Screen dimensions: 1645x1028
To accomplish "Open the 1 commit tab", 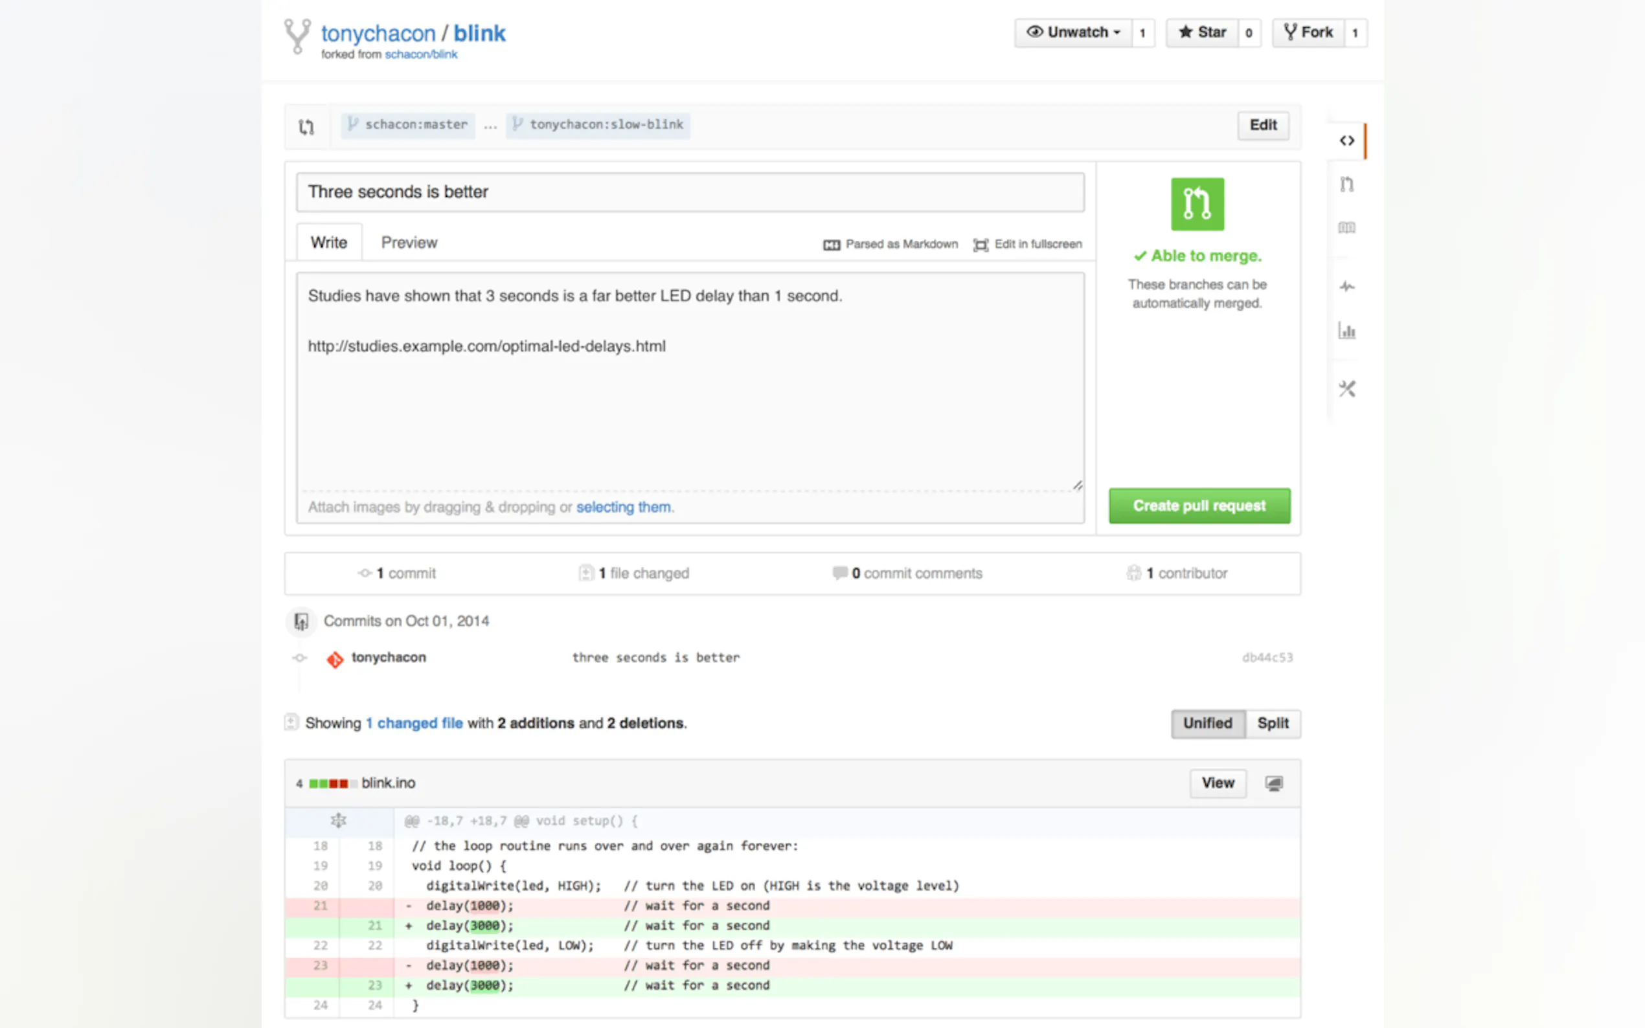I will 397,573.
